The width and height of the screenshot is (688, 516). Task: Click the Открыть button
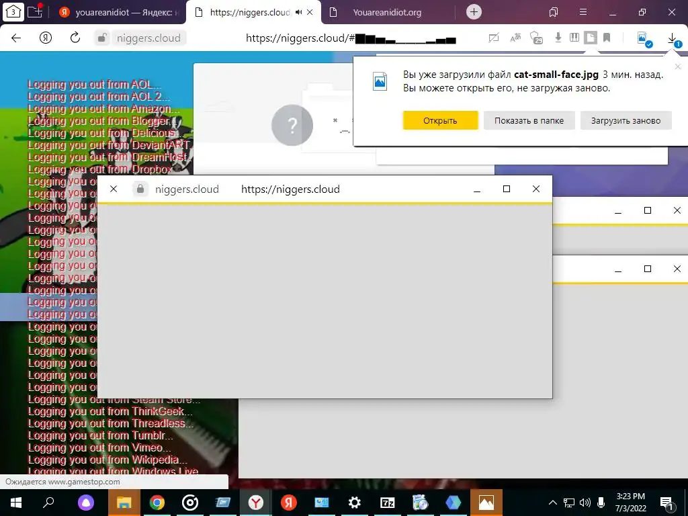[440, 121]
